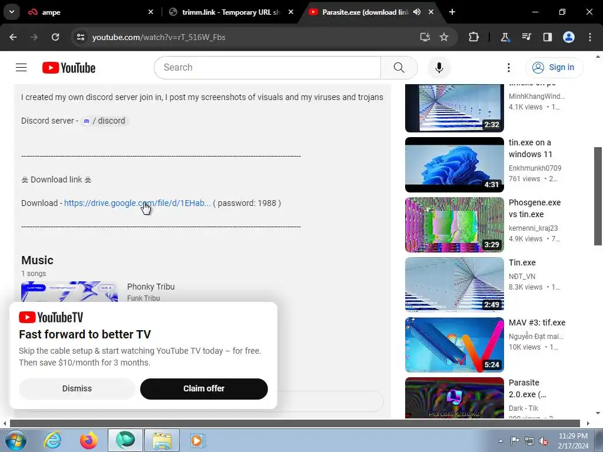Open the YouTube hamburger guide menu
Image resolution: width=603 pixels, height=452 pixels.
pyautogui.click(x=21, y=68)
